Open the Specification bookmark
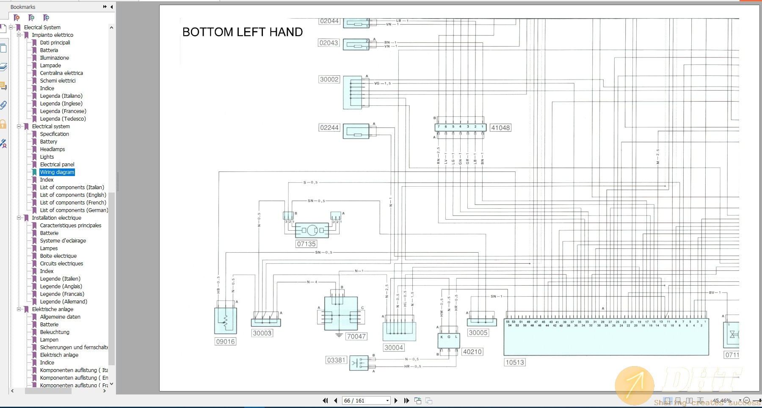Viewport: 762px width, 408px height. click(x=55, y=134)
